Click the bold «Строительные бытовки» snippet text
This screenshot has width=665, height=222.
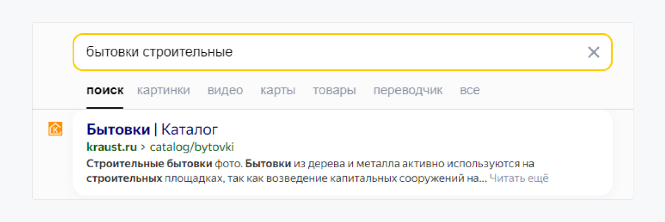tap(149, 164)
